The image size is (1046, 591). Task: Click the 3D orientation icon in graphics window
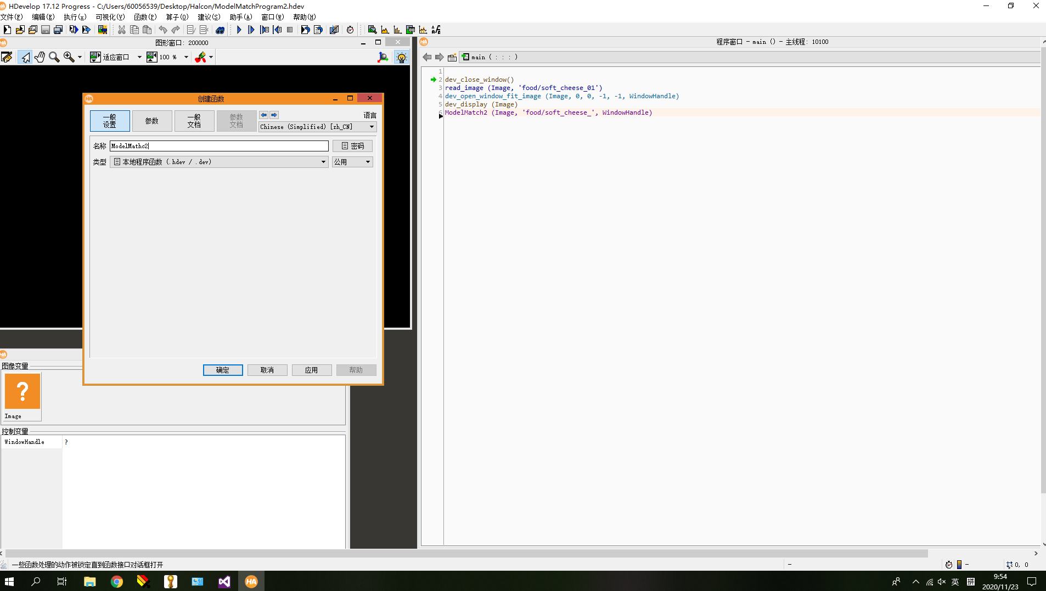point(383,57)
